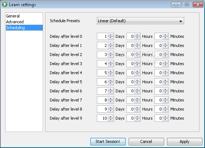Decrease Minutes for Delay after level 9
The image size is (205, 148).
166,120
